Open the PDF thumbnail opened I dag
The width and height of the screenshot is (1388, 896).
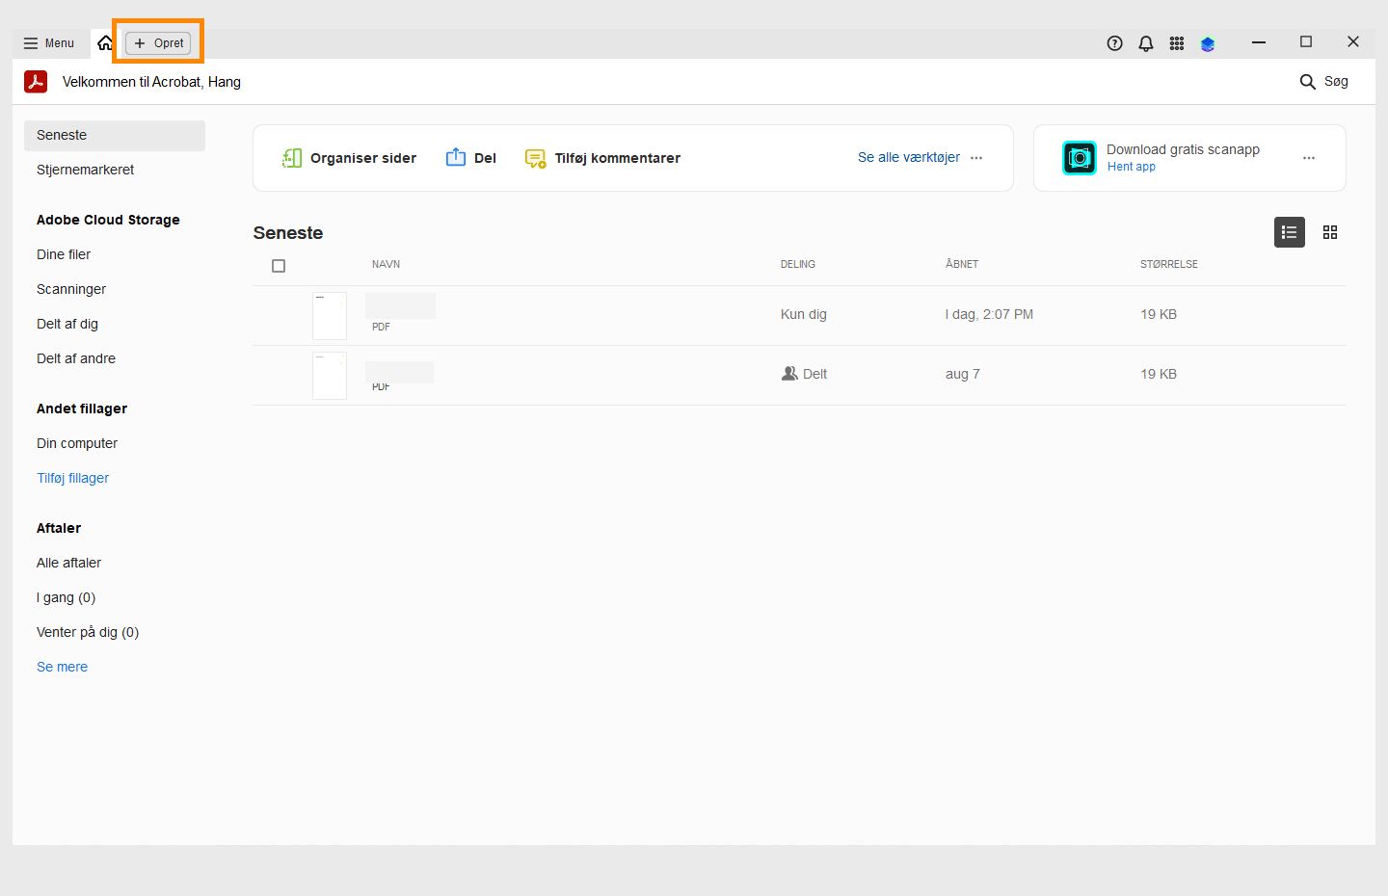(x=330, y=316)
